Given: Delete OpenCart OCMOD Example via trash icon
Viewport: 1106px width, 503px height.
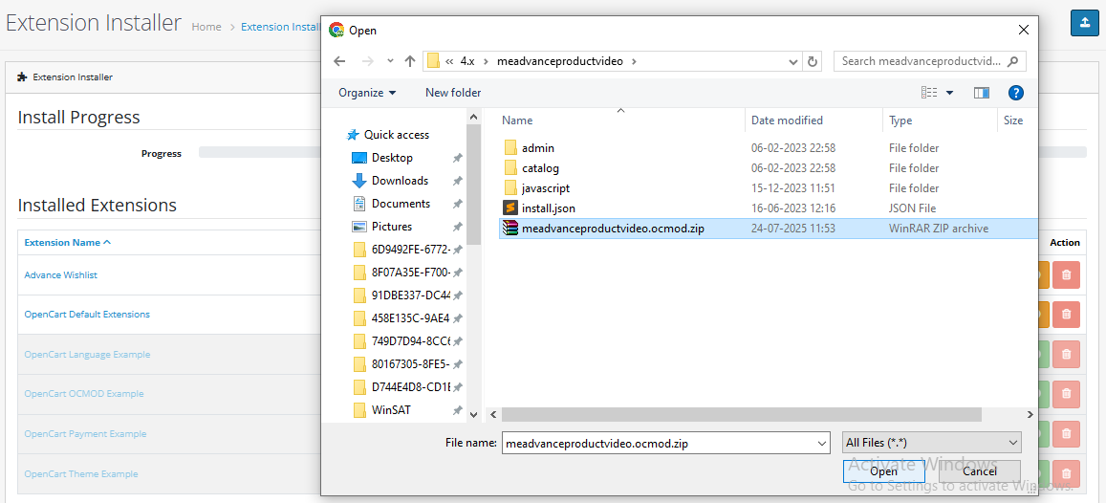Looking at the screenshot, I should 1066,394.
